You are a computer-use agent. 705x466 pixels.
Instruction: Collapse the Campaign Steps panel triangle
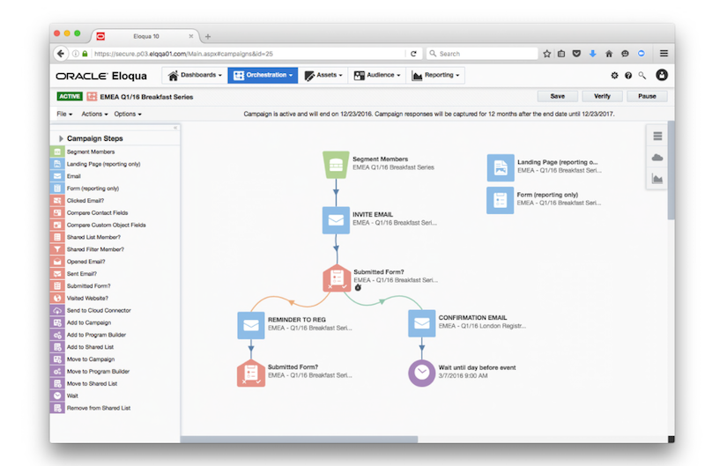click(x=61, y=138)
